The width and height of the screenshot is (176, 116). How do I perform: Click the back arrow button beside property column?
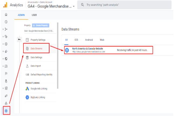click(x=19, y=39)
